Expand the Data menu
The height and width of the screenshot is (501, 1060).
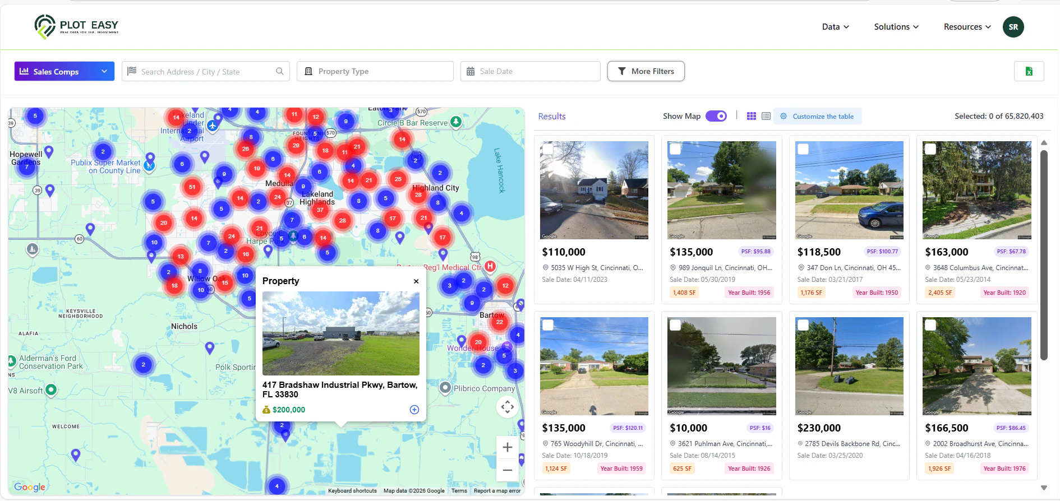pyautogui.click(x=836, y=27)
